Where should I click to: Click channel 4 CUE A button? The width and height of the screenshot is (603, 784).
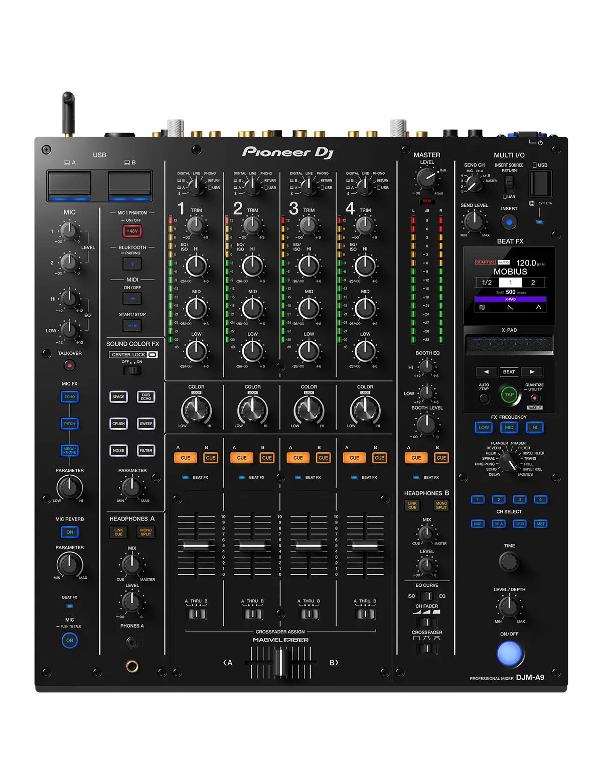pyautogui.click(x=354, y=458)
